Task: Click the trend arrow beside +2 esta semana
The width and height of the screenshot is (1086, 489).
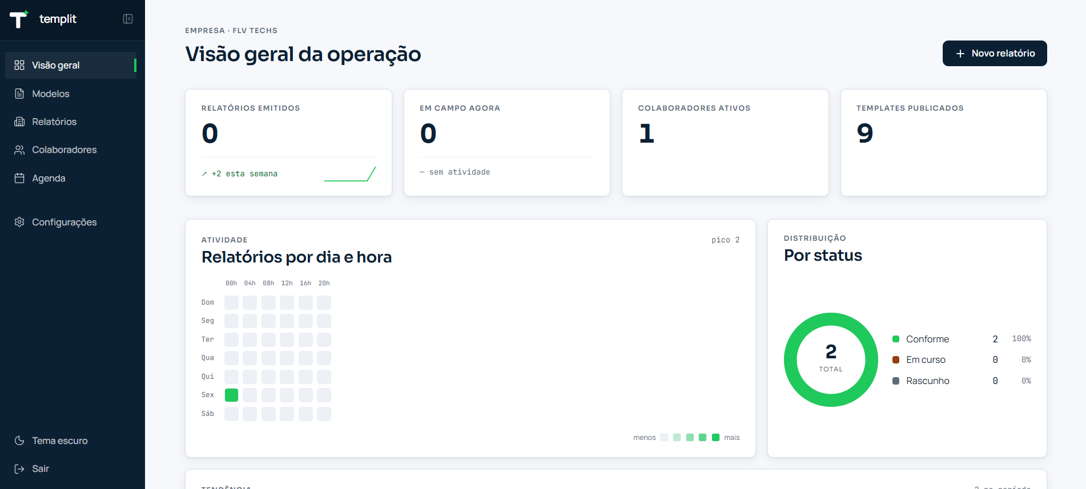Action: click(204, 174)
